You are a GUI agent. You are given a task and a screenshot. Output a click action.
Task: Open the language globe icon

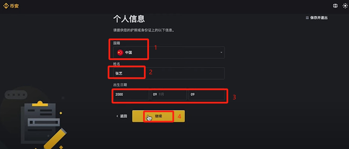pos(335,6)
